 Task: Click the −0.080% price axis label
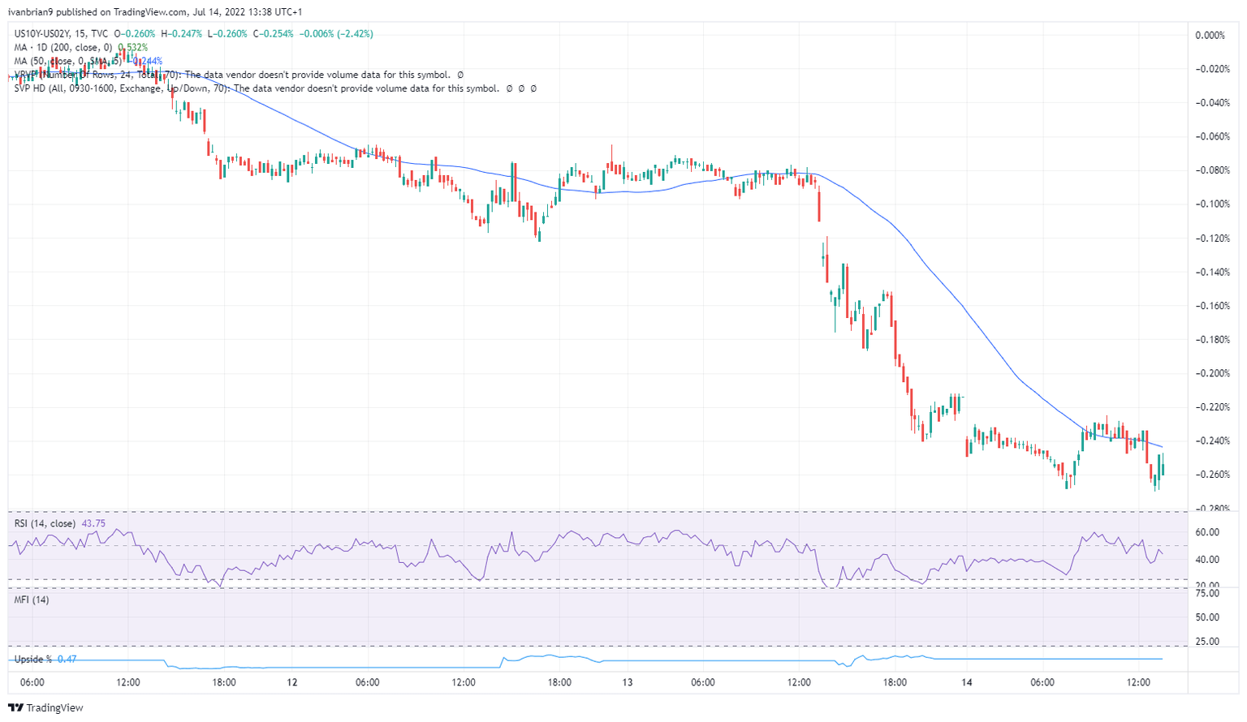coord(1212,170)
